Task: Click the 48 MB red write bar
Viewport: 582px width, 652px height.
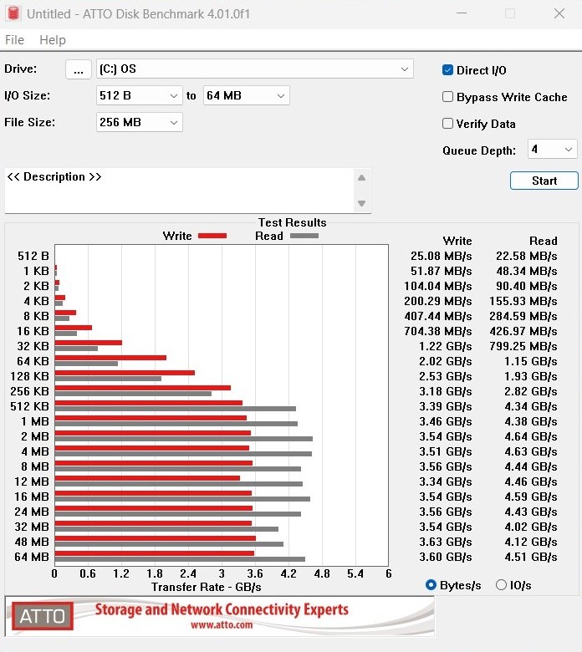Action: point(156,538)
